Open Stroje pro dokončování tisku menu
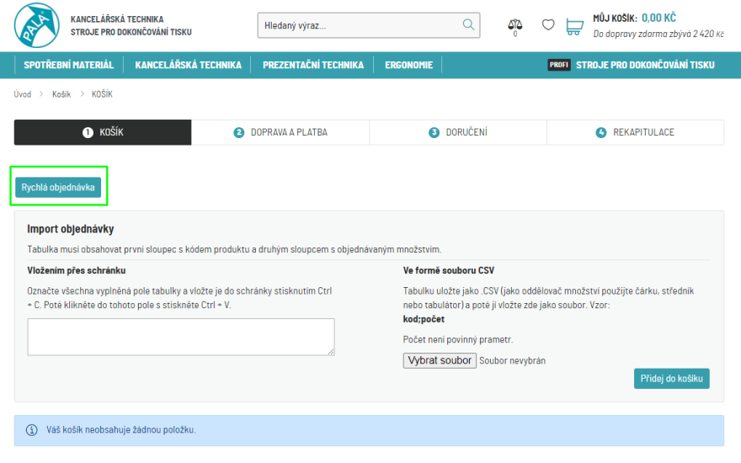The width and height of the screenshot is (741, 463). 645,65
